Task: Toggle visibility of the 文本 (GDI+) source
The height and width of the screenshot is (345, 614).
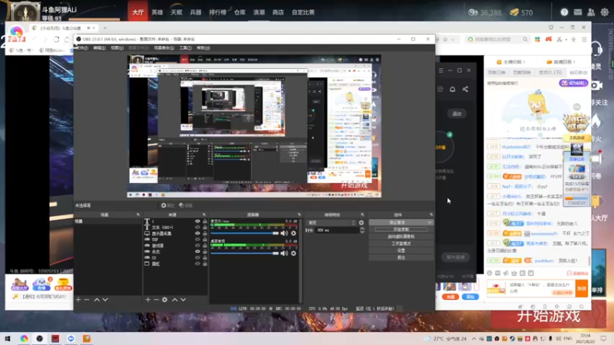Action: point(197,227)
